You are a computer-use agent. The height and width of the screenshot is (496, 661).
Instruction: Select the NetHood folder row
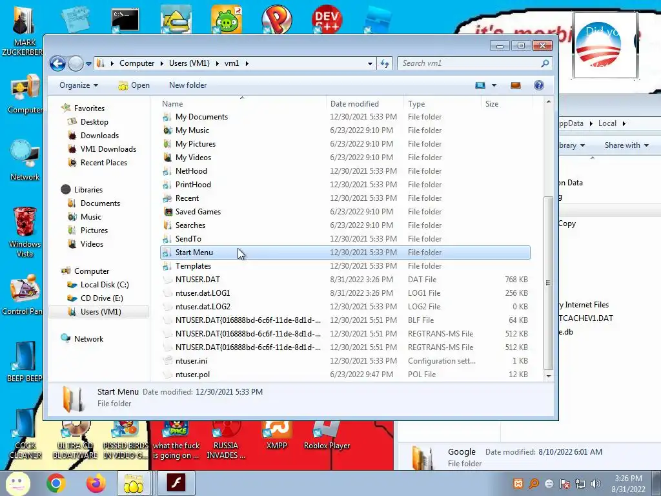click(x=345, y=170)
